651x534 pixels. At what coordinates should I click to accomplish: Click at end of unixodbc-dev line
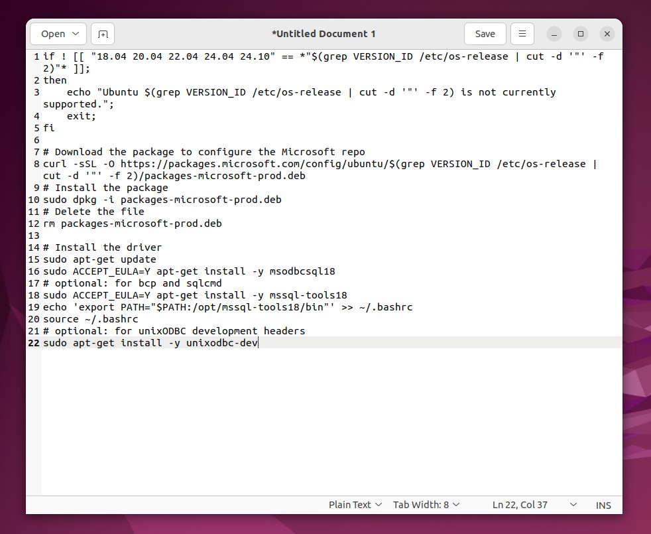click(258, 343)
